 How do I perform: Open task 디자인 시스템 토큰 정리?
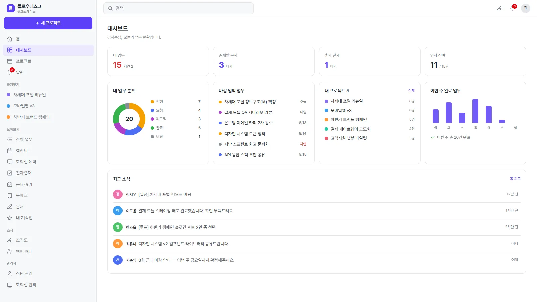pyautogui.click(x=262, y=134)
